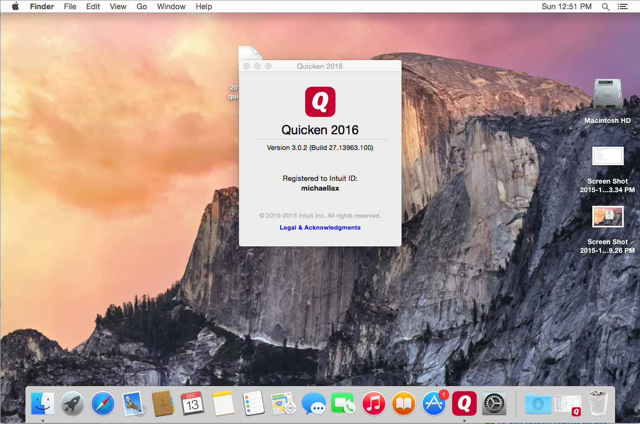Close the Quicken 2016 About window
This screenshot has width=640, height=424.
tap(247, 66)
